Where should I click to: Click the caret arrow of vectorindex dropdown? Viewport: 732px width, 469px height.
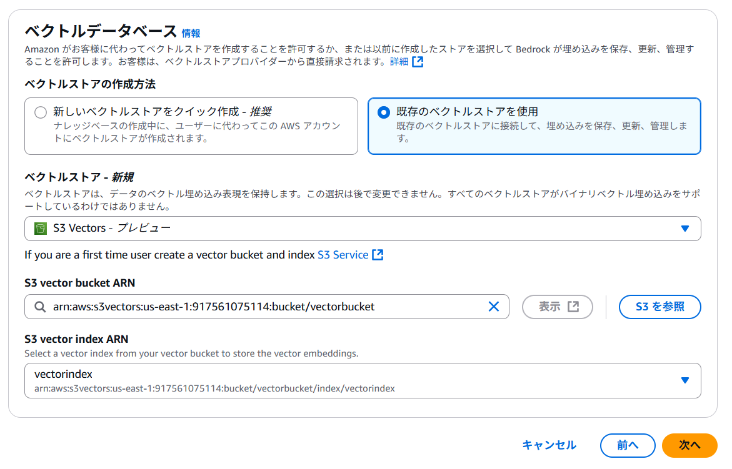tap(685, 380)
